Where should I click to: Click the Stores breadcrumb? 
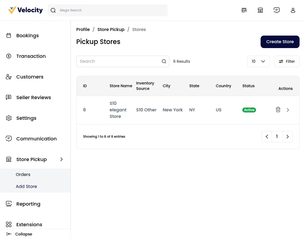click(x=139, y=30)
